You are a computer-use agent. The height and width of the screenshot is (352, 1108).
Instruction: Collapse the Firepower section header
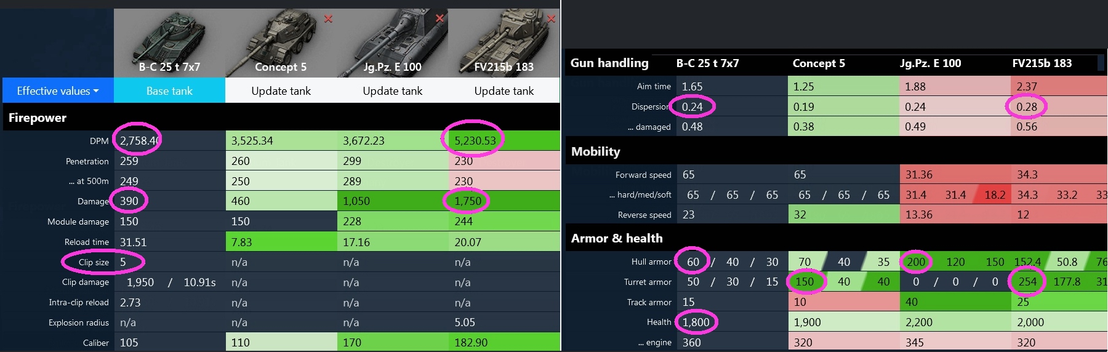(x=38, y=118)
